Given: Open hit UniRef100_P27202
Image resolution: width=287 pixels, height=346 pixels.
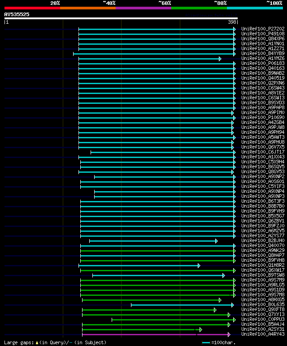Looking at the screenshot, I should [x=263, y=29].
